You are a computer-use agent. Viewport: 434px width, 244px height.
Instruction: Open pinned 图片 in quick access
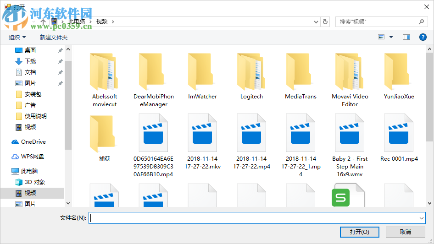30,83
